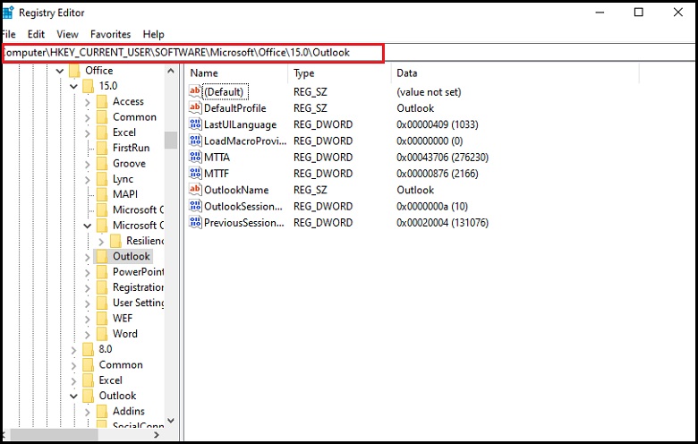Select the LastUILanguage value name
The image size is (698, 444).
pyautogui.click(x=241, y=124)
